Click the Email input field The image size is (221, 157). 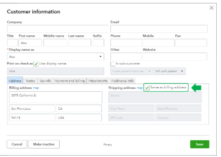[x=159, y=29]
